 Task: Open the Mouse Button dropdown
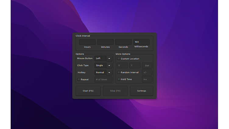tap(103, 59)
